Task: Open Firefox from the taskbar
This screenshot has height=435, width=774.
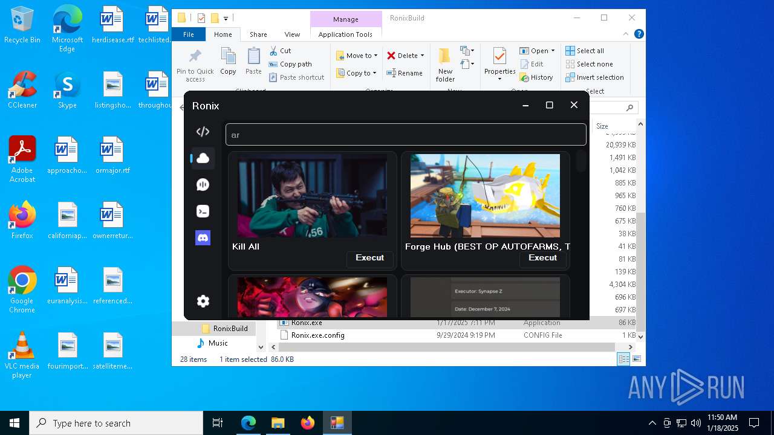Action: point(308,423)
